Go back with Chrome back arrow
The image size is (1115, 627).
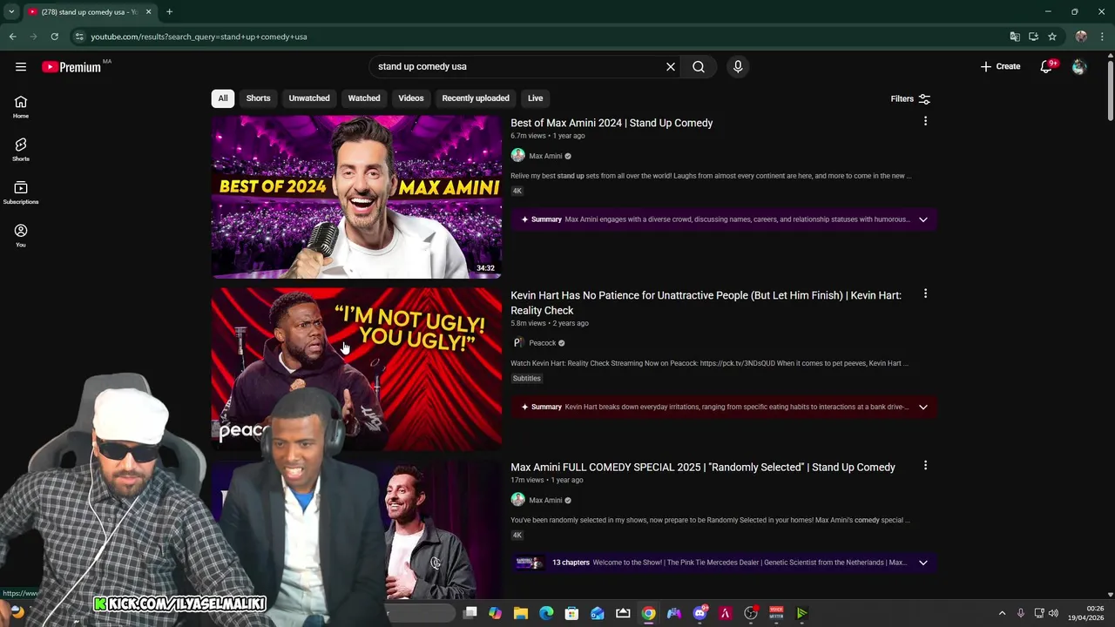point(12,37)
